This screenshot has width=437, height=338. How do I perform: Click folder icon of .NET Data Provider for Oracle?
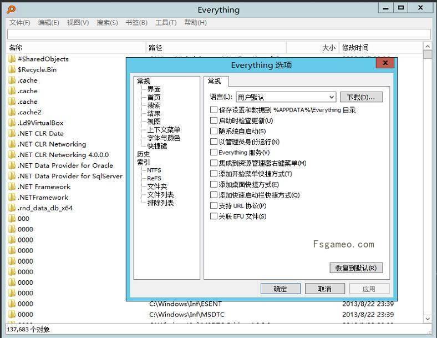pyautogui.click(x=12, y=165)
